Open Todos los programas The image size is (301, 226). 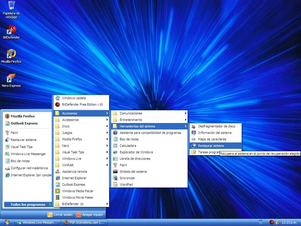(28, 205)
